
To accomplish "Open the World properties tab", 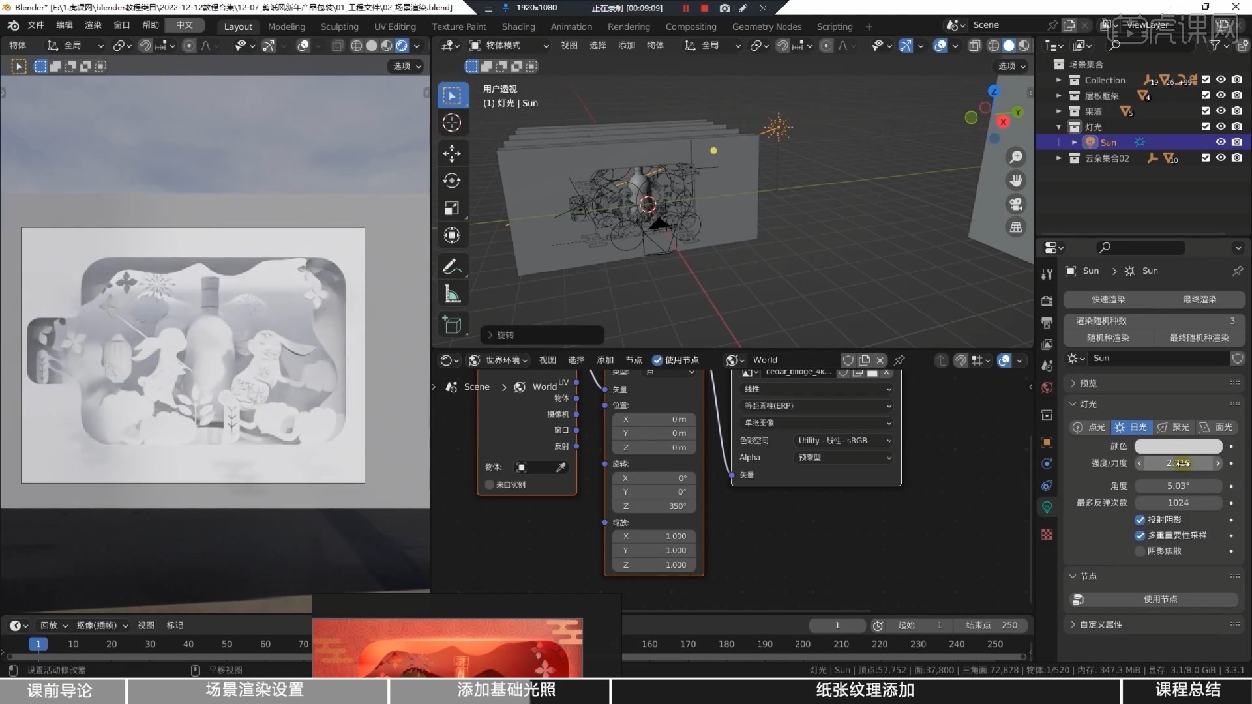I will [1047, 388].
